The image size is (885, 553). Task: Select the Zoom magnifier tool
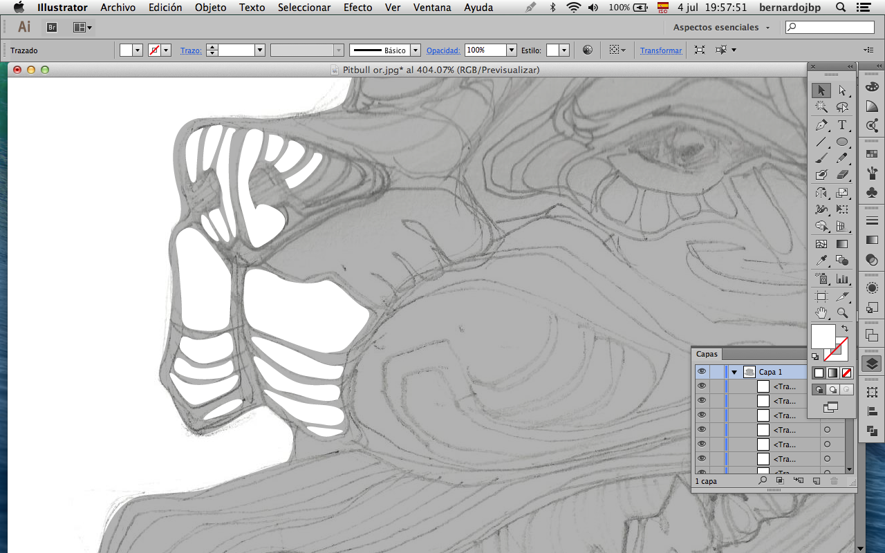click(x=842, y=313)
